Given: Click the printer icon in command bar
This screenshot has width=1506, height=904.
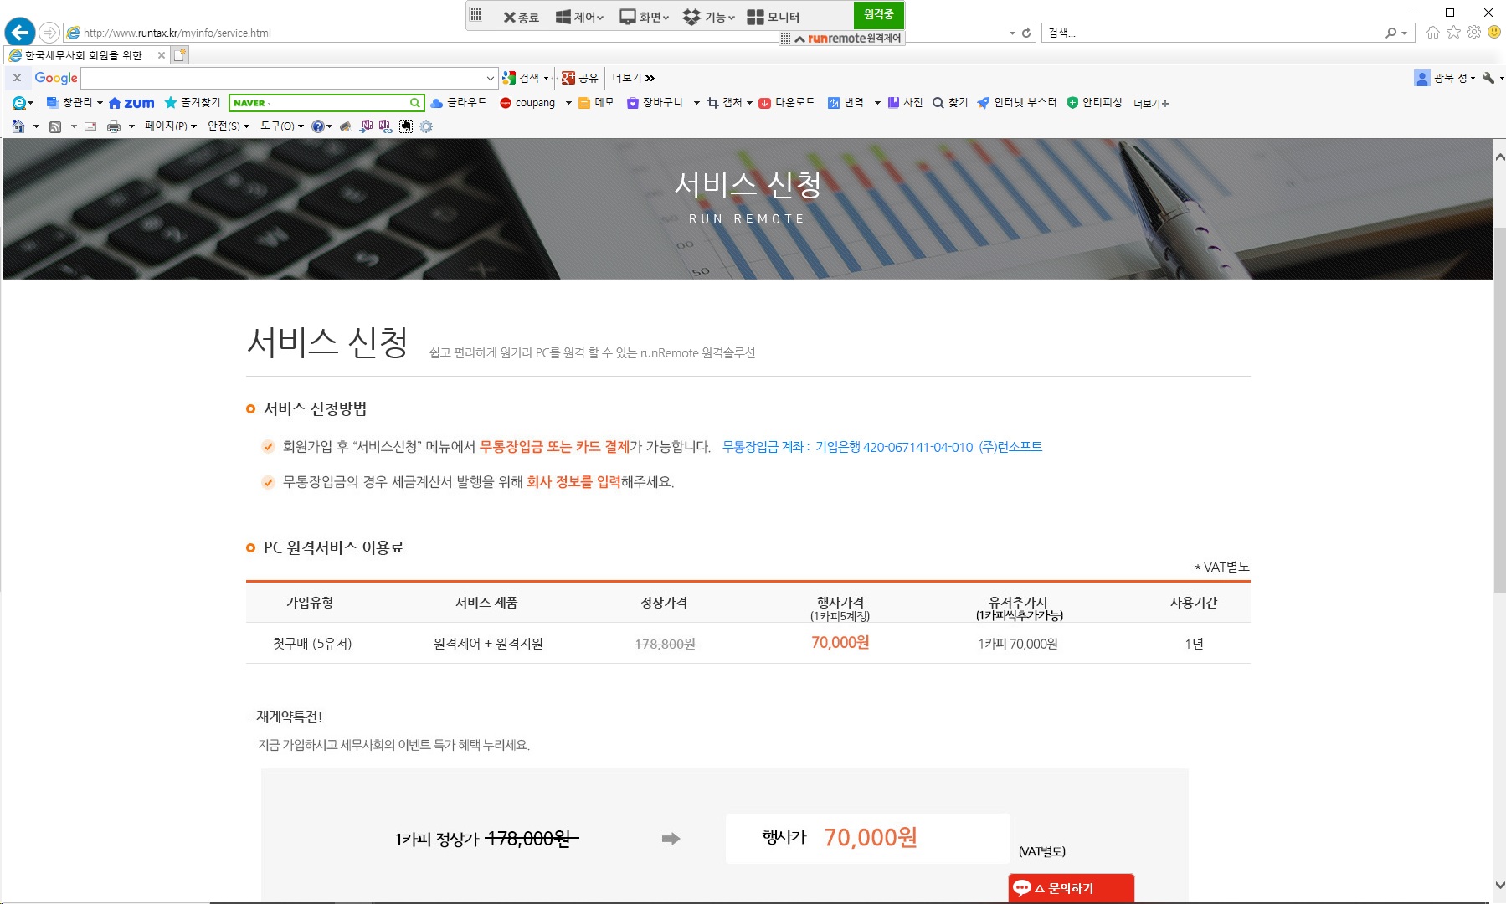Looking at the screenshot, I should 114,126.
